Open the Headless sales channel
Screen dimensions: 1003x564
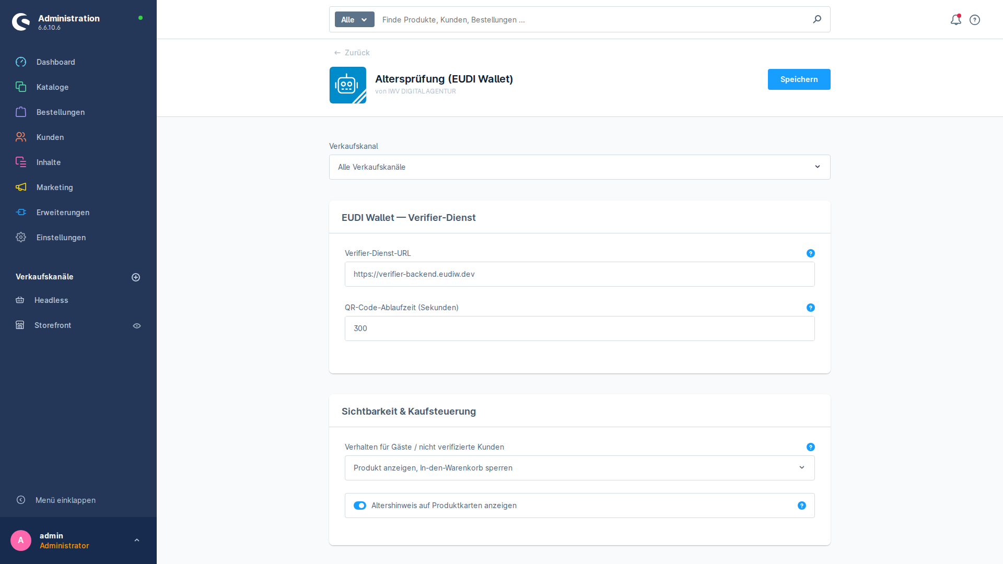tap(51, 300)
